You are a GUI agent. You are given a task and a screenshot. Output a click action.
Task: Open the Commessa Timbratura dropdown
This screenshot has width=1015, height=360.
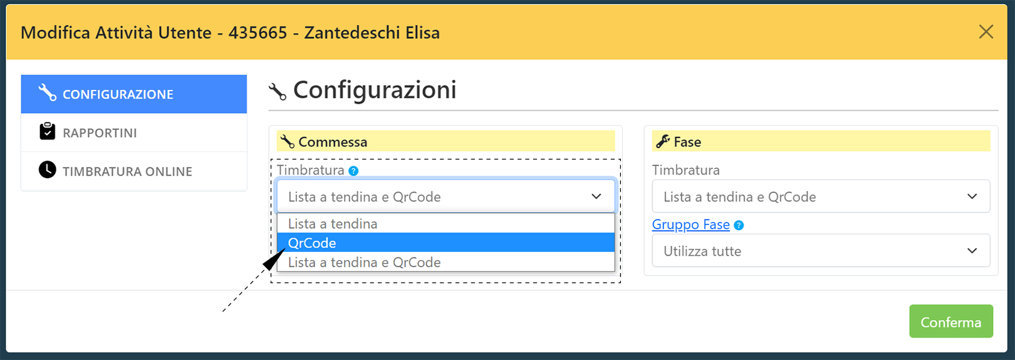445,196
